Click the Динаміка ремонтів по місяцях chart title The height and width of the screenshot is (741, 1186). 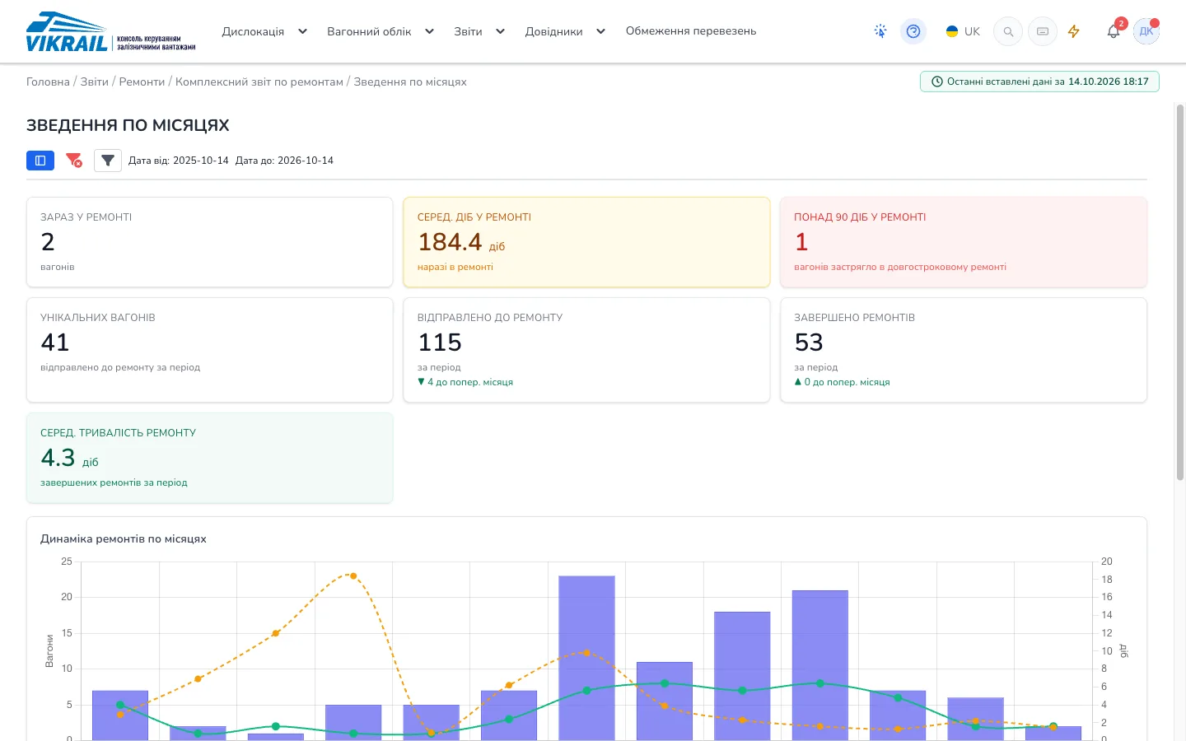pos(124,538)
